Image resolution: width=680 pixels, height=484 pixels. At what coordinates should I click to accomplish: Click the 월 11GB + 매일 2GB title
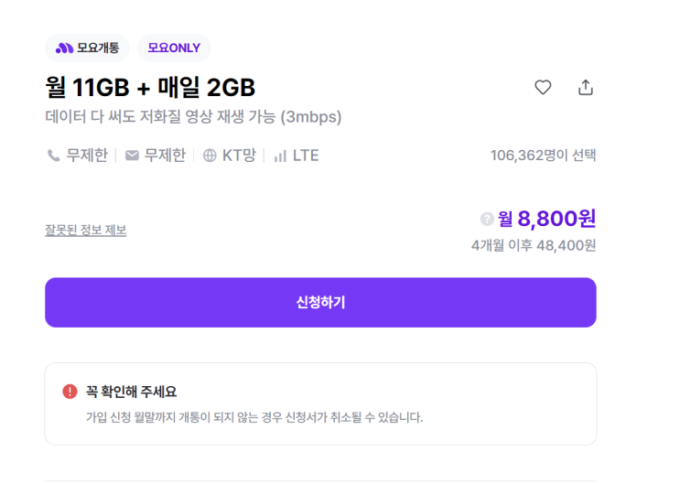(150, 88)
